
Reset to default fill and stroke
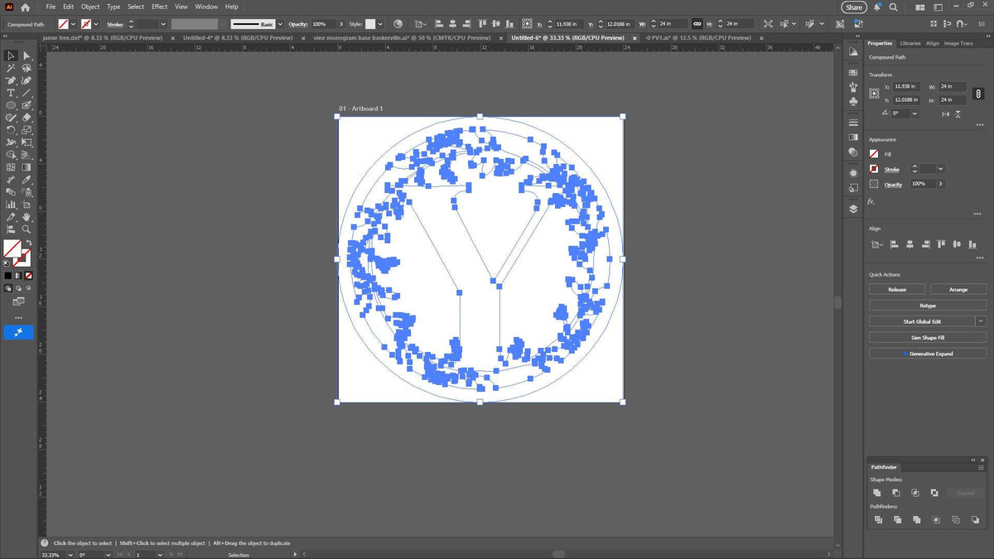click(x=7, y=263)
